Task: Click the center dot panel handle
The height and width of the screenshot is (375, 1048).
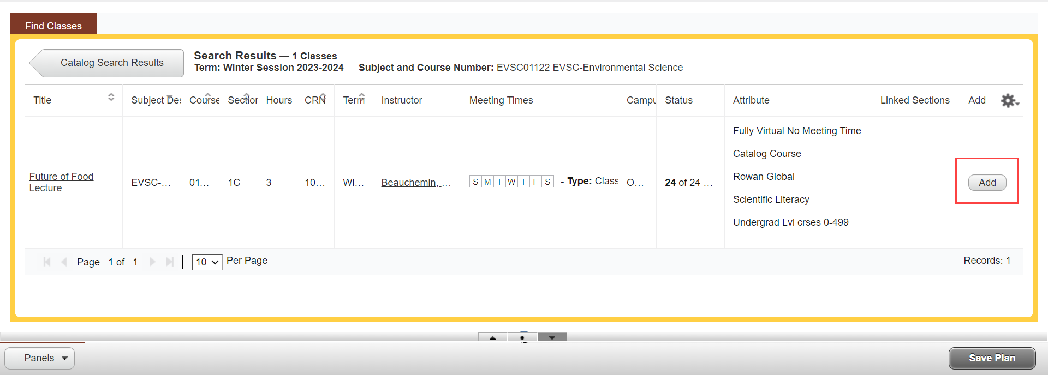Action: click(523, 337)
